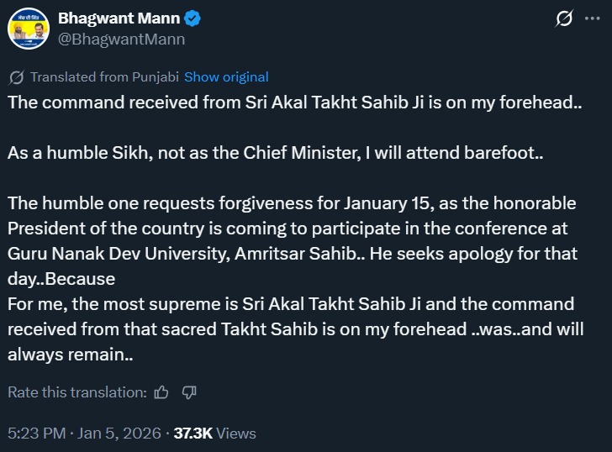Viewport: 612px width, 452px height.
Task: Select the Translated from Punjabi label
Action: [x=104, y=77]
